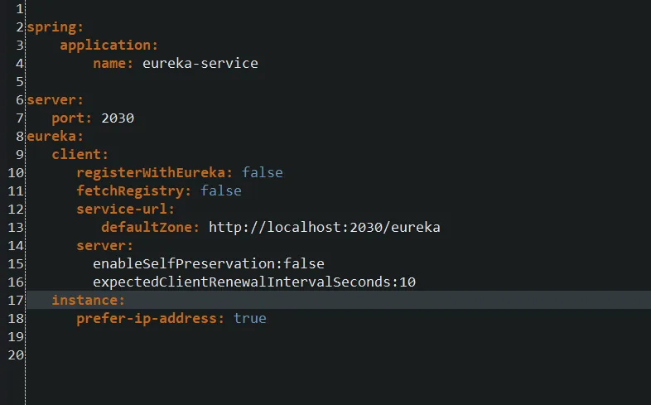Click the 'defaultZone' key
The width and height of the screenshot is (651, 405).
[x=150, y=227]
